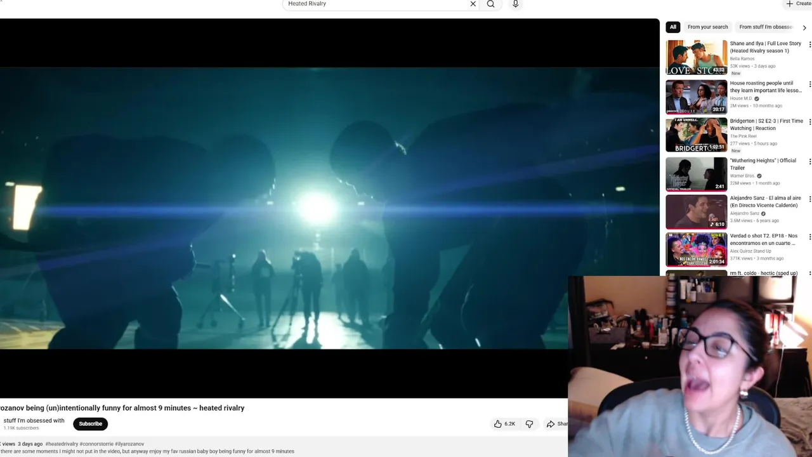Open options menu for Bridgerton reaction video

click(809, 122)
